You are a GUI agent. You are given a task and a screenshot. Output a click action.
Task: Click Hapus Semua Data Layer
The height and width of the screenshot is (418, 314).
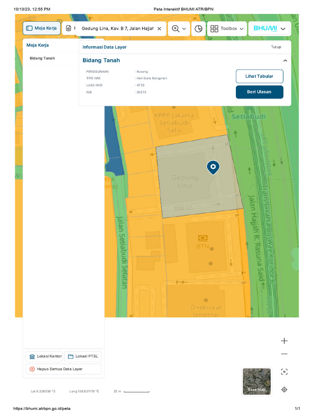click(63, 369)
